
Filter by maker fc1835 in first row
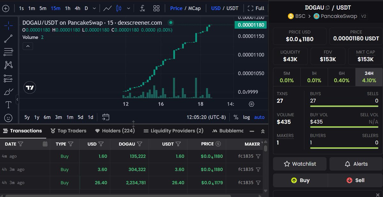coord(259,156)
